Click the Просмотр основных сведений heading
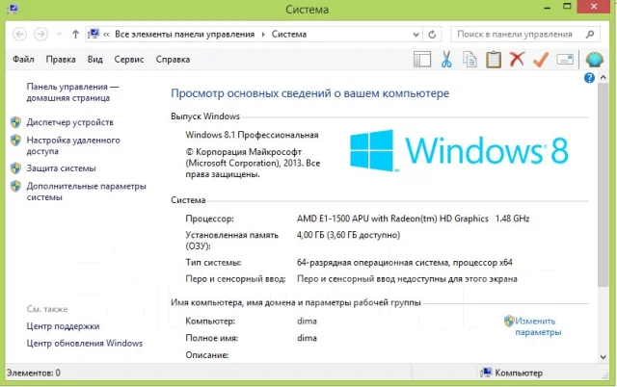 click(309, 93)
